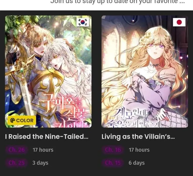Screen dimensions: 193x176
Task: Open Ch. 15 of Villain's series
Action: point(113,163)
